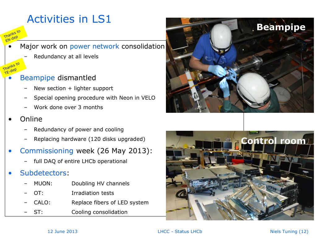Click the blue 'Beampipe' word in bullet
This screenshot has height=238, width=317.
(37, 78)
